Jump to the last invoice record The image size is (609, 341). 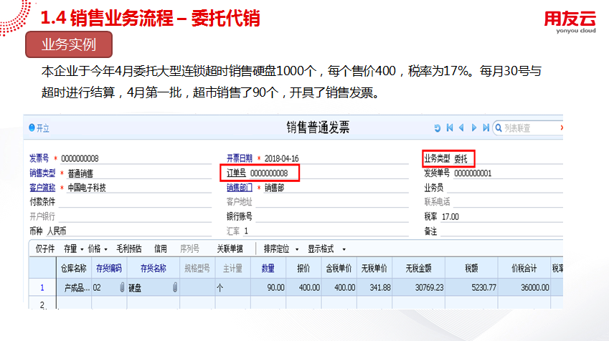click(486, 128)
